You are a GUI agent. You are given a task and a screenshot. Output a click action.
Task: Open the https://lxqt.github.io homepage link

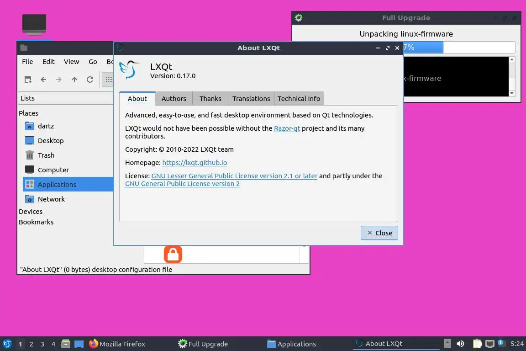click(195, 163)
